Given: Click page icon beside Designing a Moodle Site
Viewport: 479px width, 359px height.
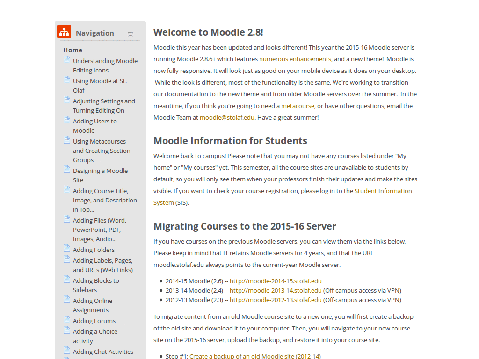Looking at the screenshot, I should point(67,169).
